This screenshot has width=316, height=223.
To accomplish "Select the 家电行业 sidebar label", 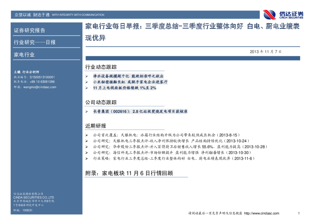I will coord(24,55).
